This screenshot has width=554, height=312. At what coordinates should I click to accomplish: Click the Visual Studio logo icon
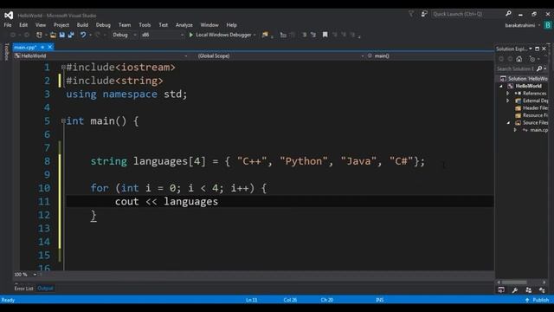point(9,16)
